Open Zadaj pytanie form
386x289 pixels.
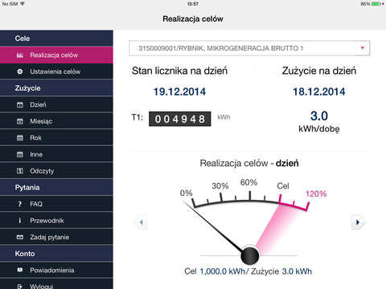56,237
